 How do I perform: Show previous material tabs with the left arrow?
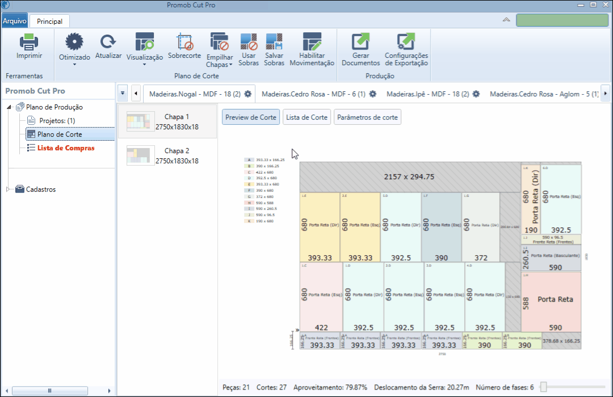tap(136, 94)
